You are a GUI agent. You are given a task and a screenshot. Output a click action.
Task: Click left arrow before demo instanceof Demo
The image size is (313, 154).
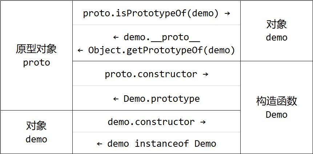click(x=100, y=143)
